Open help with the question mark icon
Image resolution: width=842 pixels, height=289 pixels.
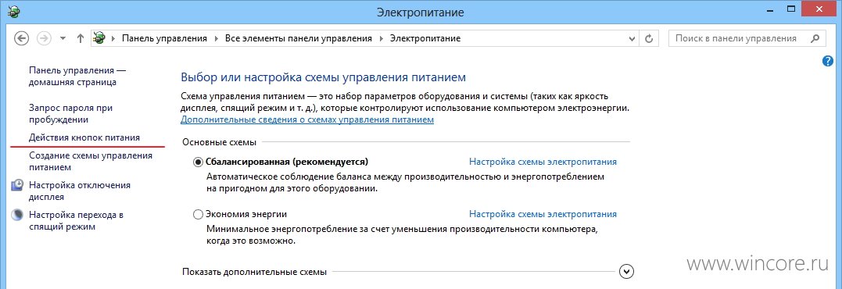(x=827, y=61)
